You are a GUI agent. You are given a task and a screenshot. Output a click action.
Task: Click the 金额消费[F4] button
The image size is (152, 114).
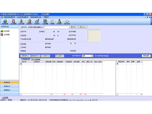point(25,56)
